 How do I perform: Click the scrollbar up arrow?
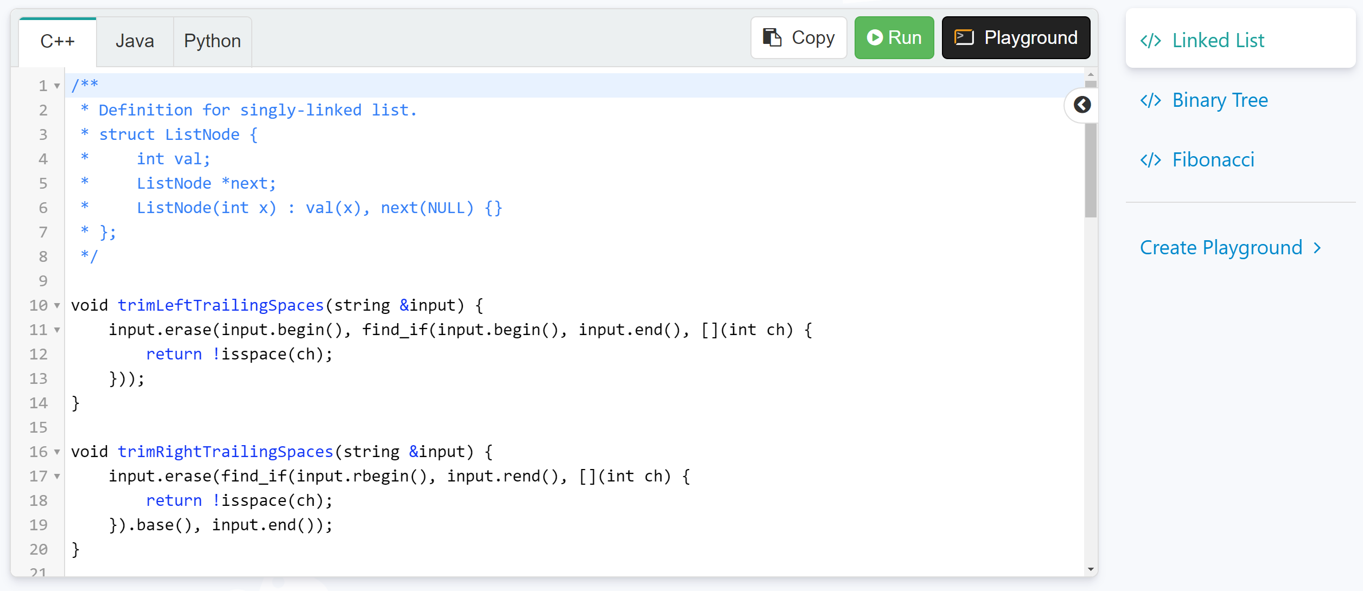[1091, 75]
